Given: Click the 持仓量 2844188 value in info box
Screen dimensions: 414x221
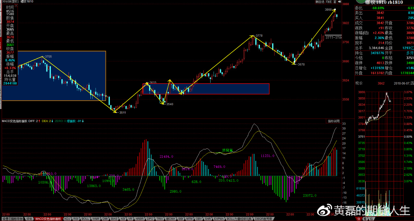Looking at the screenshot, I should (x=10, y=83).
